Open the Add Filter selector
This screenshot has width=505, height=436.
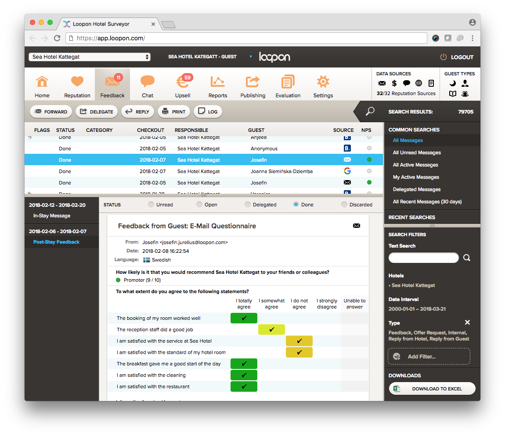pos(429,357)
